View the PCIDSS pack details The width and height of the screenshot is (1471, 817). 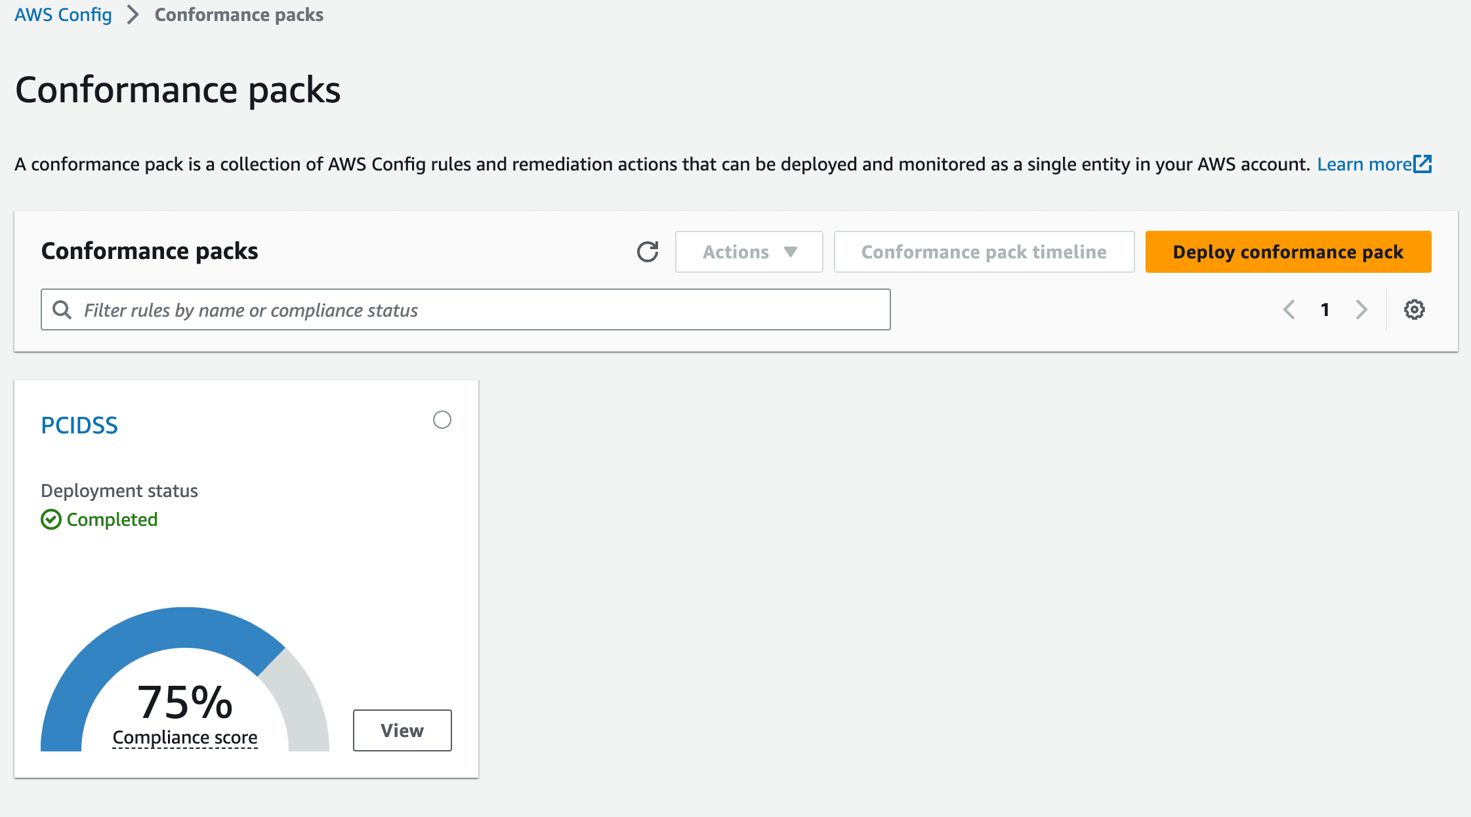[402, 730]
